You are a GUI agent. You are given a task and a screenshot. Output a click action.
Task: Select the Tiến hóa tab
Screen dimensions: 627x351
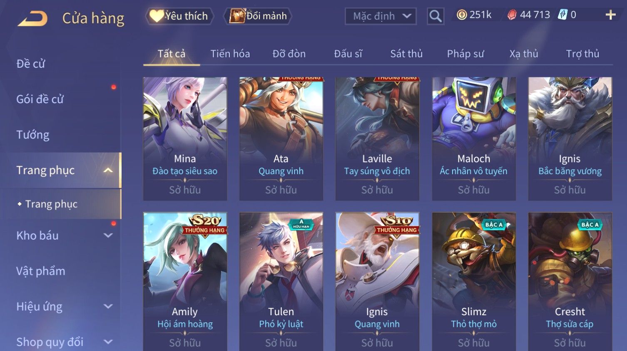tap(230, 54)
